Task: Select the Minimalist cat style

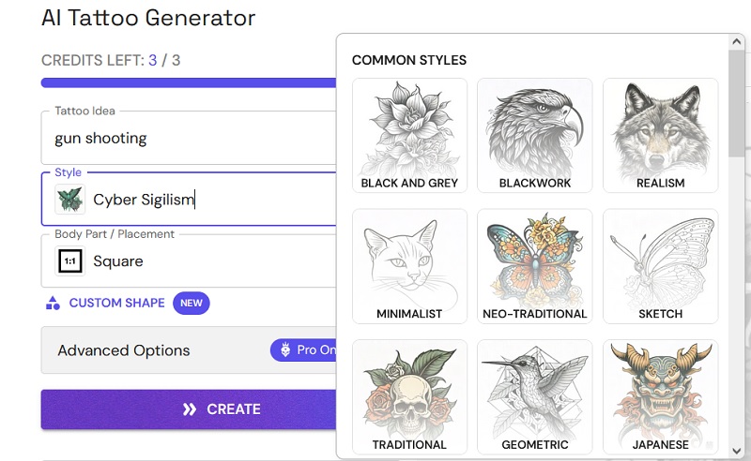Action: coord(409,266)
